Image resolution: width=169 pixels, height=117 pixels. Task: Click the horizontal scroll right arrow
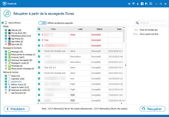click(x=122, y=103)
